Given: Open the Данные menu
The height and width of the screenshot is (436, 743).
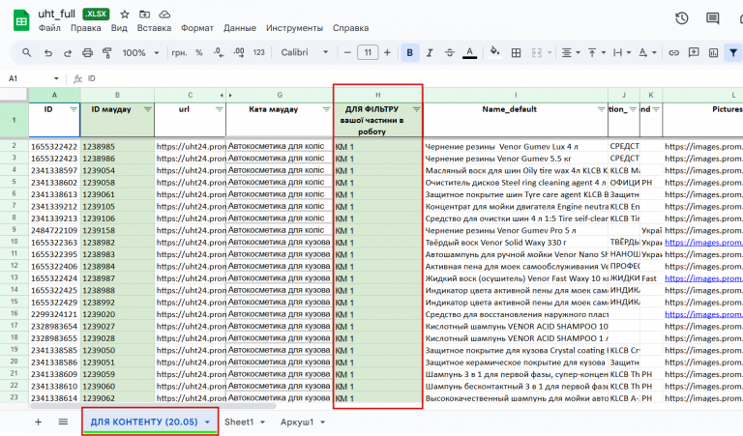Looking at the screenshot, I should (x=240, y=28).
